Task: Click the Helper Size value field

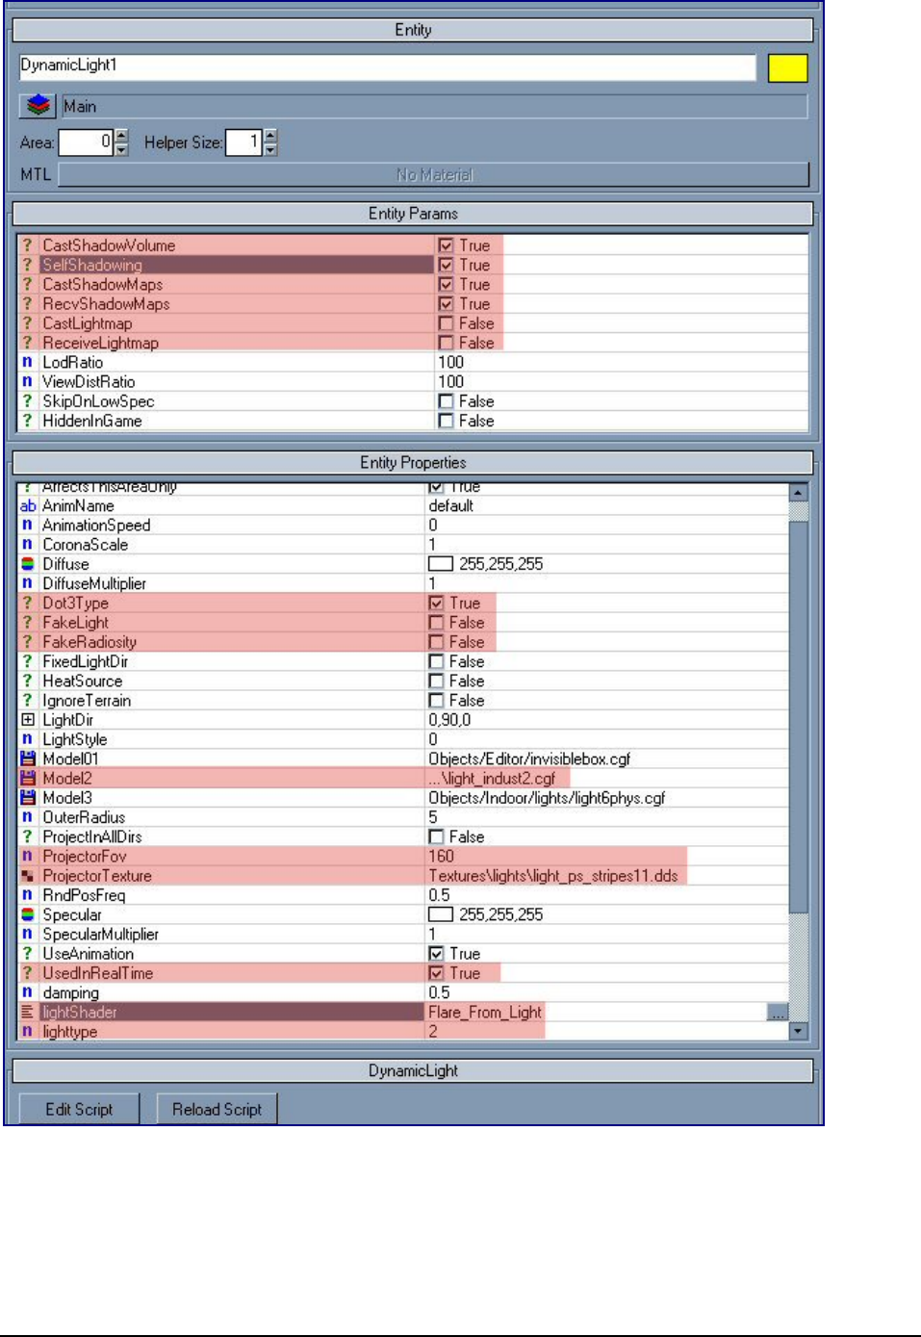Action: click(x=243, y=142)
